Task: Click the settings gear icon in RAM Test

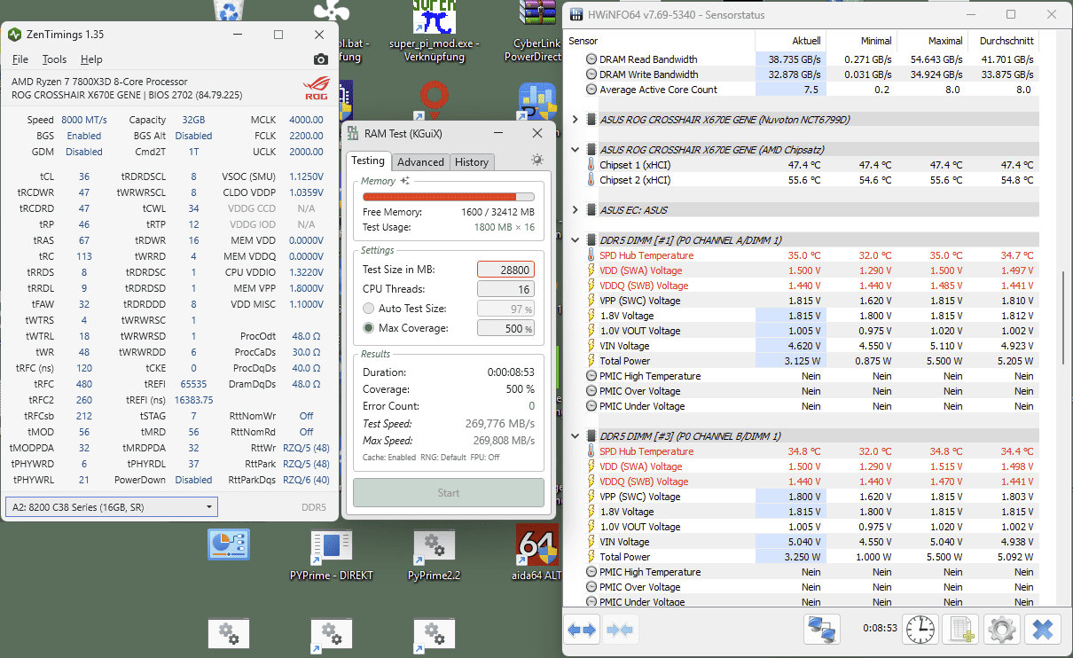Action: [537, 161]
